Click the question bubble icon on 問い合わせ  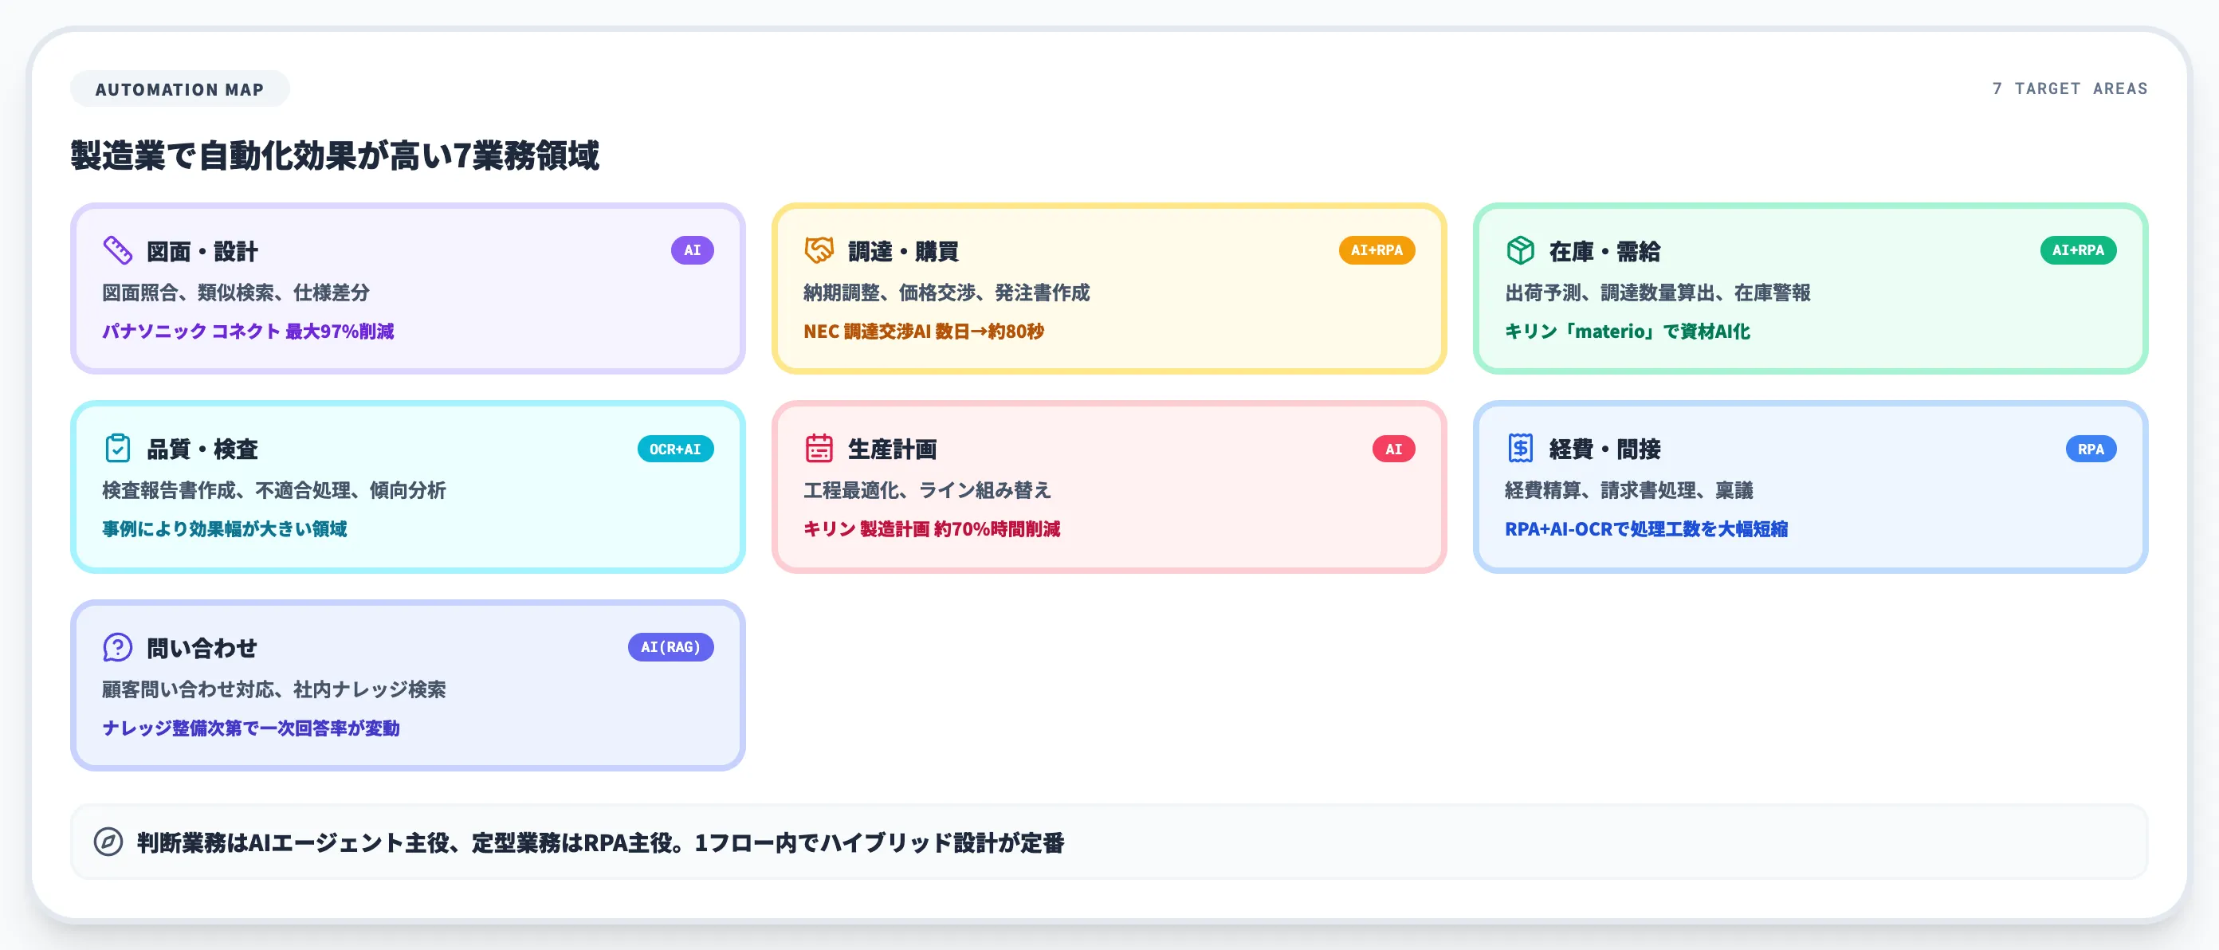pyautogui.click(x=117, y=646)
